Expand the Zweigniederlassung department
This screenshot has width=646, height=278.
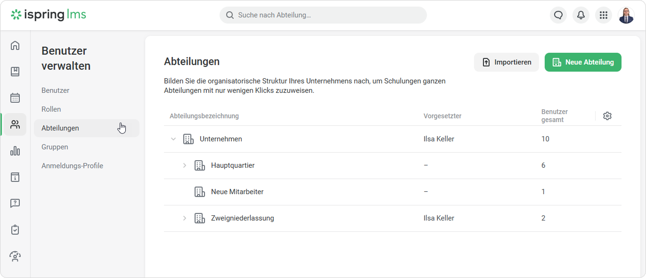[185, 218]
